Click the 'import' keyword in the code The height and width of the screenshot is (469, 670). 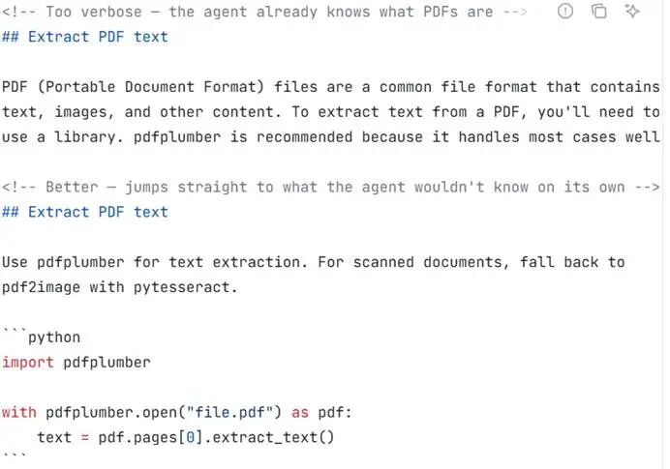[x=28, y=363]
